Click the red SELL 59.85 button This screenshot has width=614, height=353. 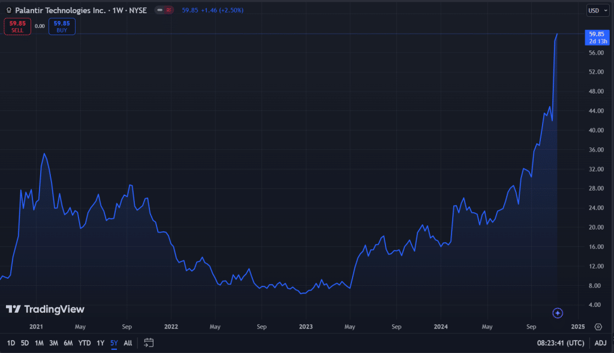(17, 26)
